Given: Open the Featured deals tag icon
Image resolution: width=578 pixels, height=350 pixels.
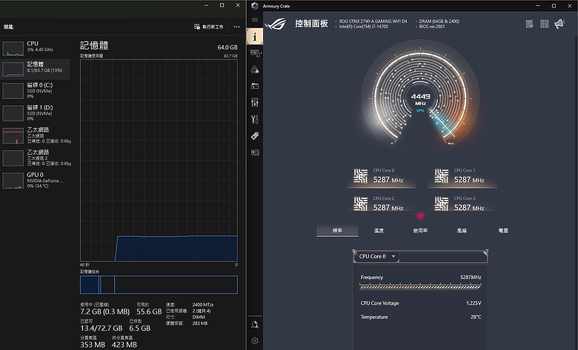Looking at the screenshot, I should click(255, 136).
